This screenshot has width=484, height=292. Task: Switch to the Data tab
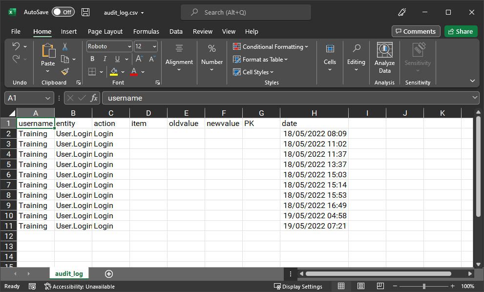point(176,31)
